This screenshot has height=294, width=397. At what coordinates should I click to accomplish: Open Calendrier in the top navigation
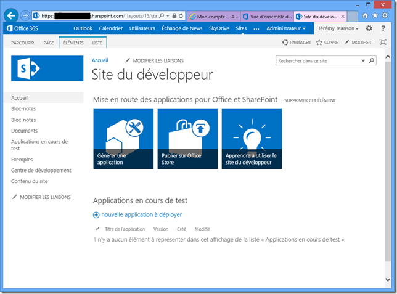(110, 28)
